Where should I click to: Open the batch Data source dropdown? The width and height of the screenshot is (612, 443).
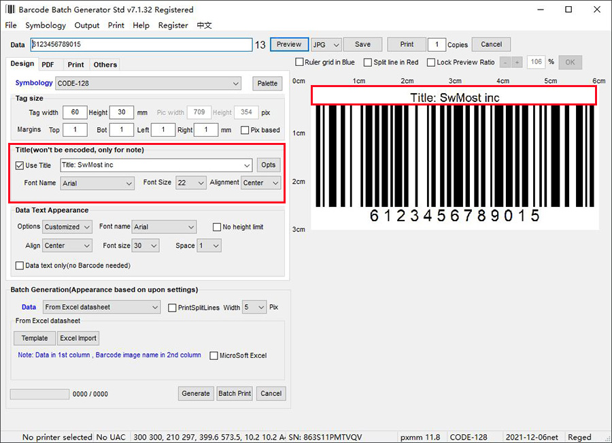[x=101, y=307]
